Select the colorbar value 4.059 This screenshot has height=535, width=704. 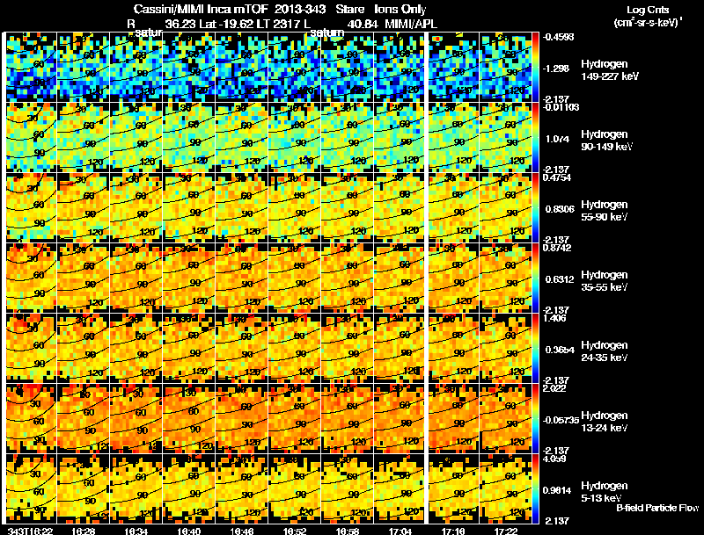(x=555, y=459)
